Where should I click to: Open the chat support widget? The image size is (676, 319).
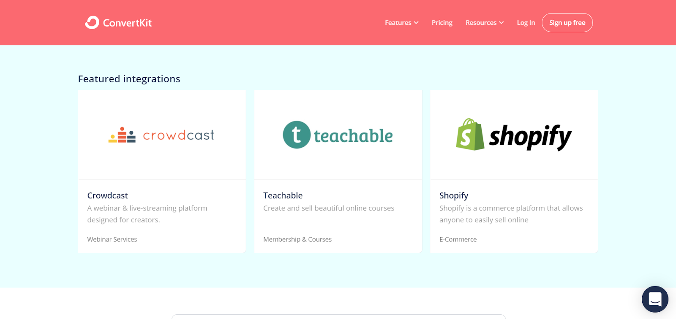click(x=655, y=299)
